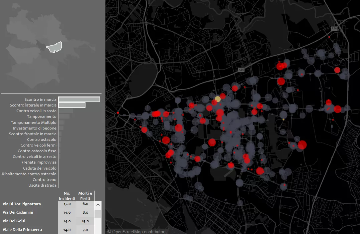Click the 'Contro veicoli in arresto' label
Viewport: 360px width, 234px height.
(x=35, y=157)
